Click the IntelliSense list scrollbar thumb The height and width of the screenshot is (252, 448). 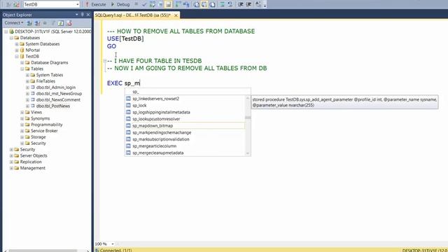(248, 118)
